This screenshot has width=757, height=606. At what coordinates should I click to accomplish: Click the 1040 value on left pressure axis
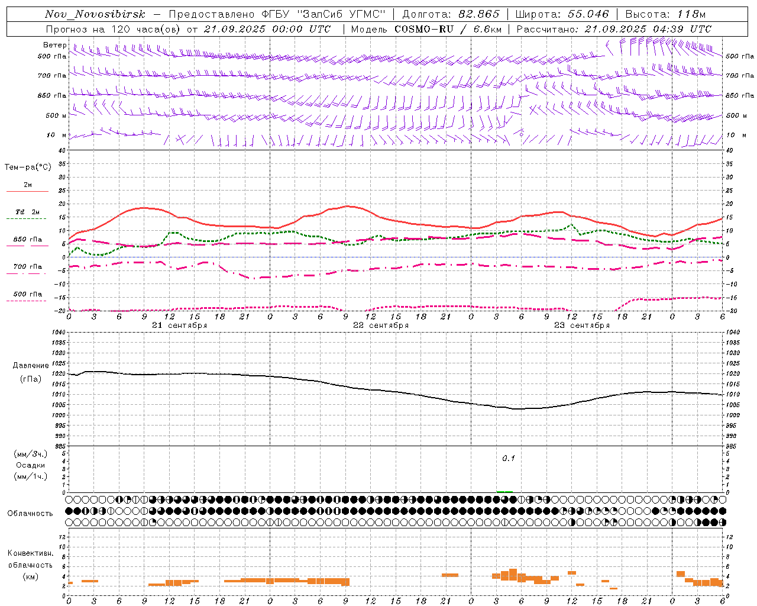59,333
